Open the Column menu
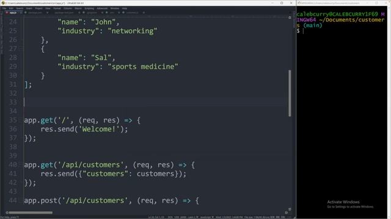Image resolution: width=391 pixels, height=219 pixels. pyautogui.click(x=68, y=9)
